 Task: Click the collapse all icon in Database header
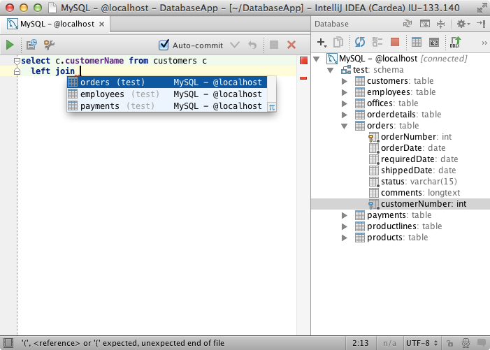440,24
